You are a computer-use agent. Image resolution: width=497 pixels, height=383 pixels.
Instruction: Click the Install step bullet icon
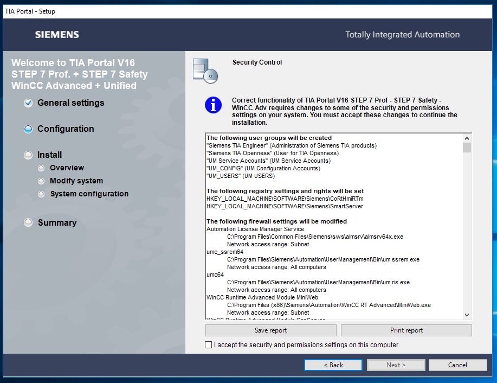click(x=28, y=155)
